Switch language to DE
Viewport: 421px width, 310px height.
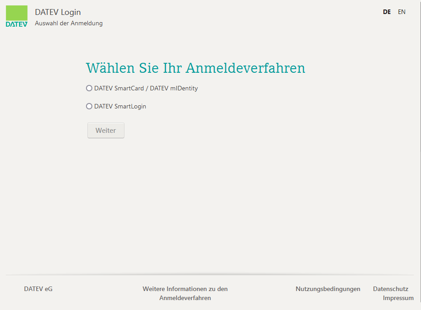[x=387, y=12]
